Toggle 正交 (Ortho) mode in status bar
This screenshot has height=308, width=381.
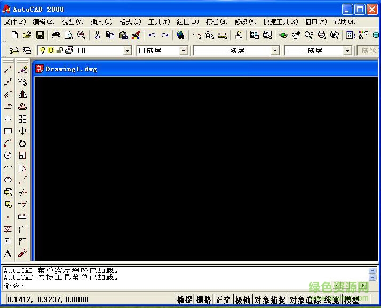pyautogui.click(x=223, y=300)
